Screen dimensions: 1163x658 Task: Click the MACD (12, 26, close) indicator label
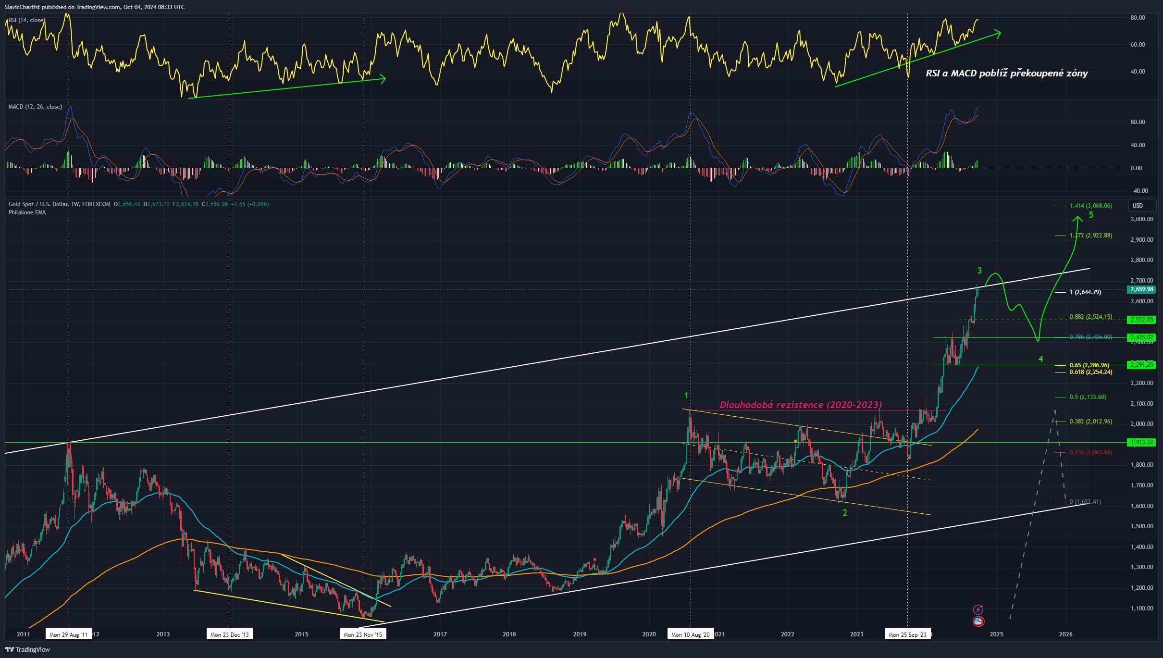pyautogui.click(x=35, y=107)
